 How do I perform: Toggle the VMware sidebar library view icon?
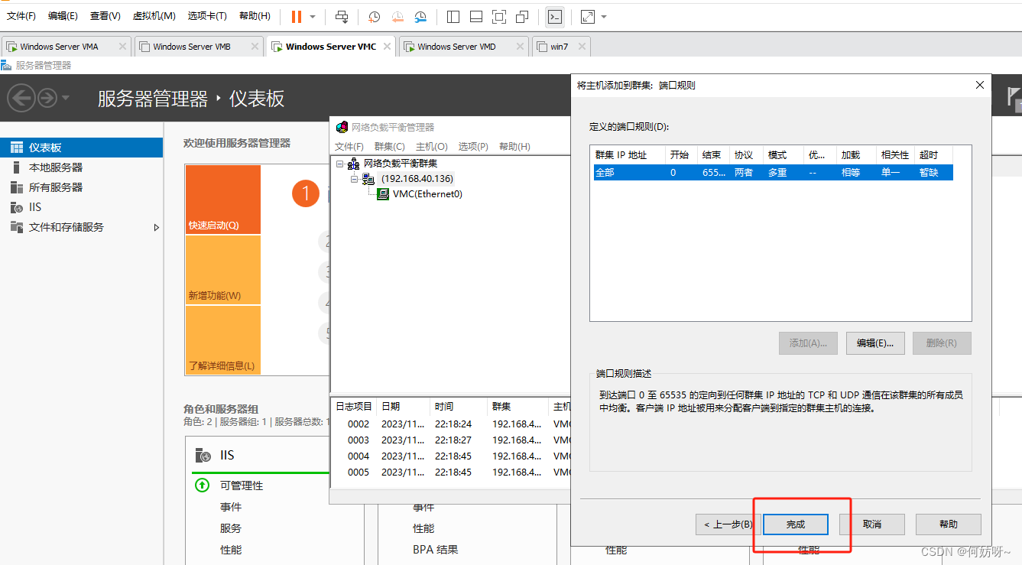click(453, 16)
